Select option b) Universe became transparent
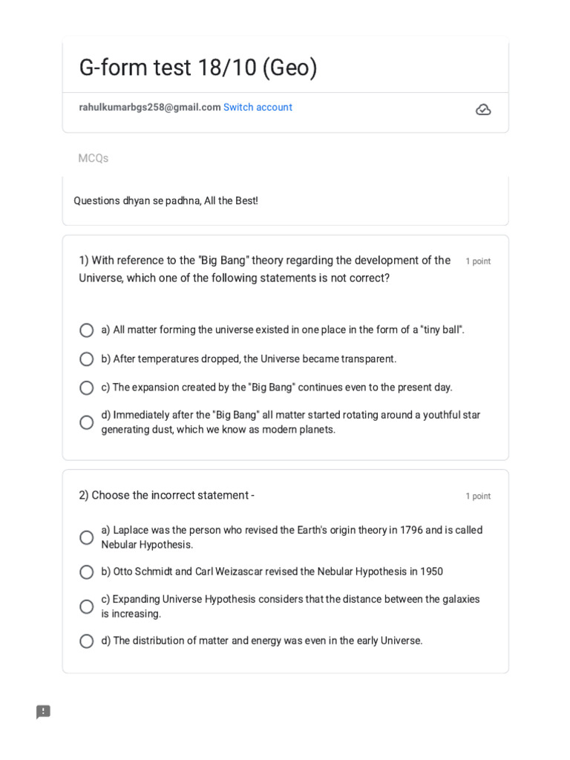This screenshot has height=760, width=570. 87,359
